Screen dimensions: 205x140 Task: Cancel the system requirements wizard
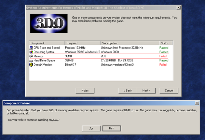[169, 90]
